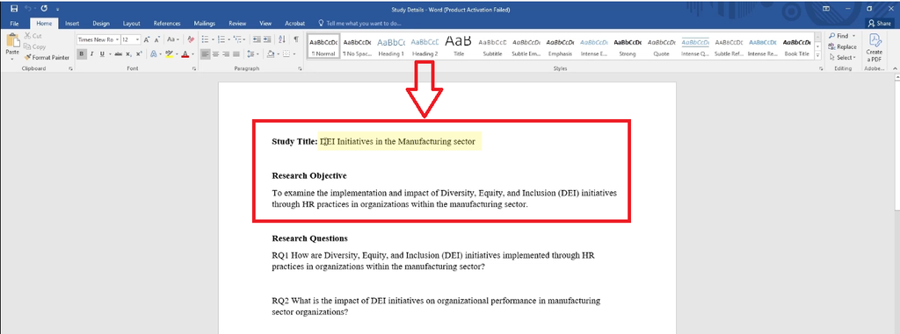Decrease font size with Shrink Font icon
The width and height of the screenshot is (900, 334).
[x=157, y=39]
